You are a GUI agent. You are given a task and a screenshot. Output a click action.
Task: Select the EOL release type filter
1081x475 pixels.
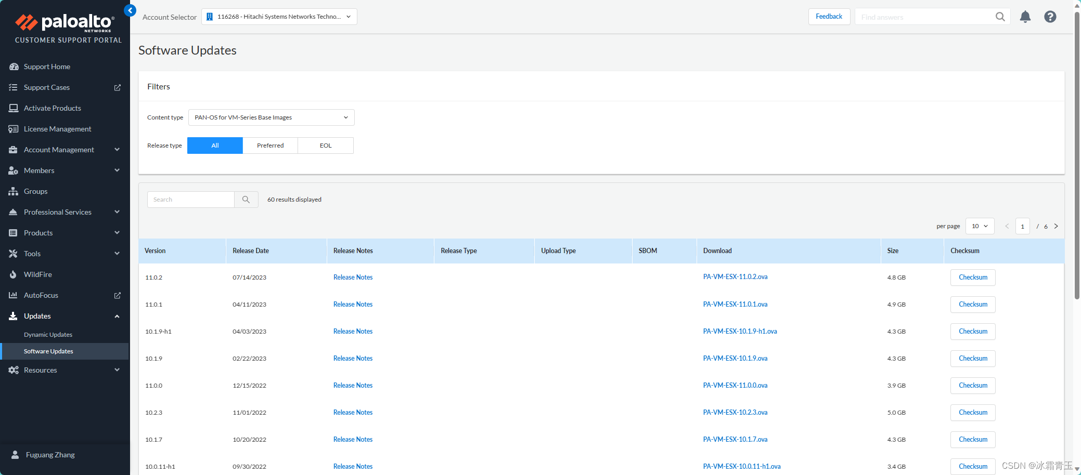tap(325, 145)
